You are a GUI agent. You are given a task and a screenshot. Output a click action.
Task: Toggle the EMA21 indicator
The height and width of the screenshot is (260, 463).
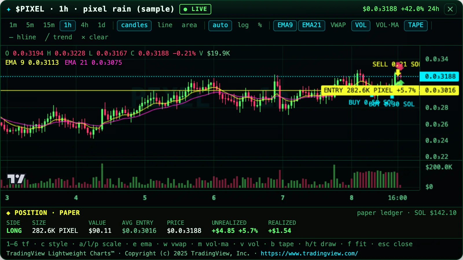pos(312,25)
